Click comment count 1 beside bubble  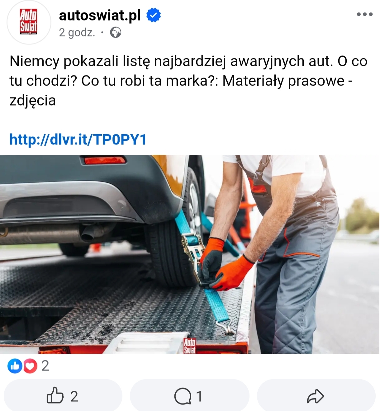[x=199, y=396]
